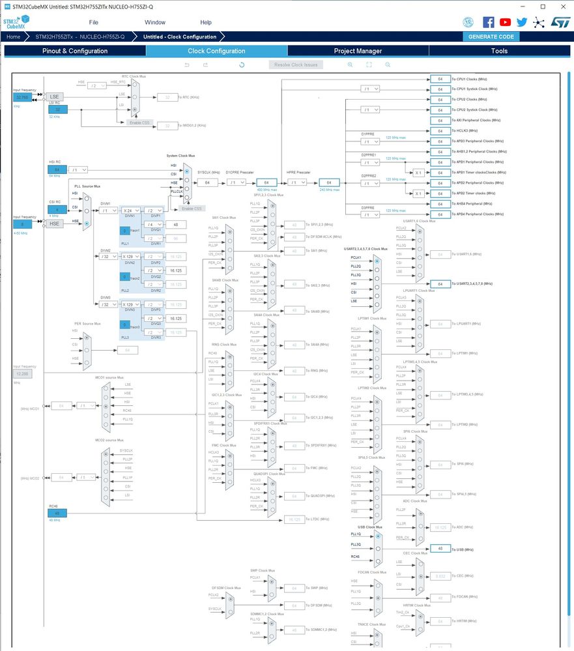
Task: Open the CPU1 Systick Clock divider dropdown
Action: click(370, 89)
